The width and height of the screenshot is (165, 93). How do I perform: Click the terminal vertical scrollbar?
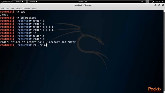(x=164, y=51)
